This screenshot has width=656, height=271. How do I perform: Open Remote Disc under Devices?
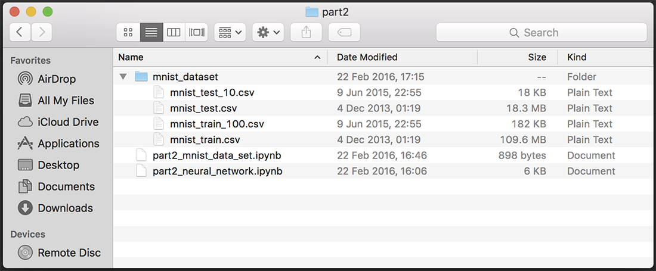(69, 253)
